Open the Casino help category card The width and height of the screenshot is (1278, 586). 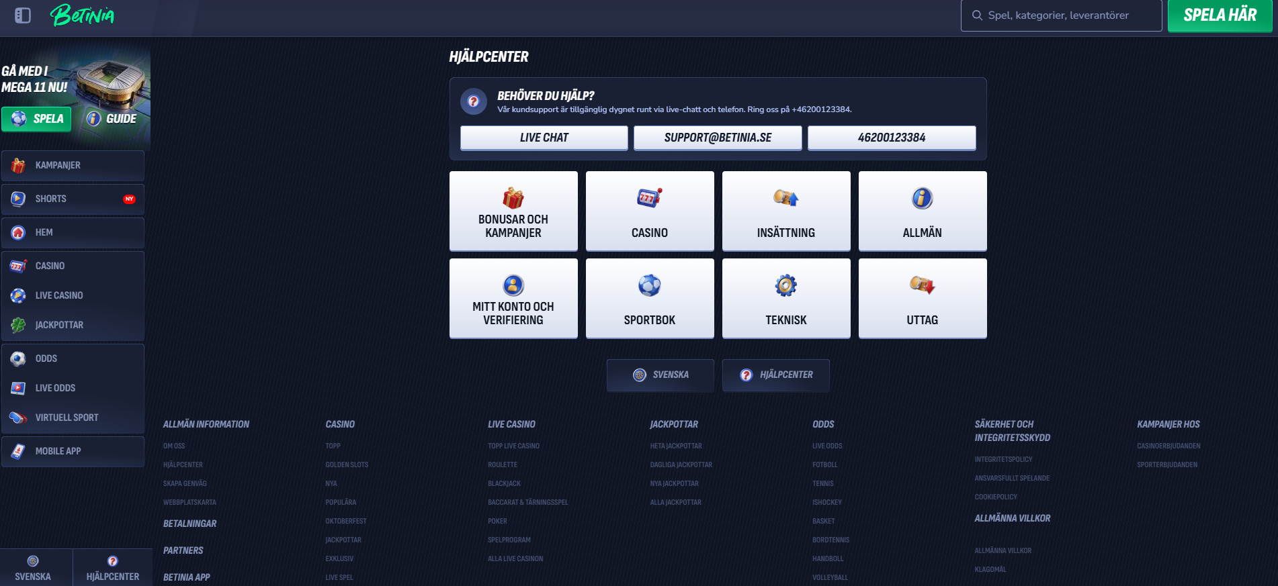tap(650, 211)
